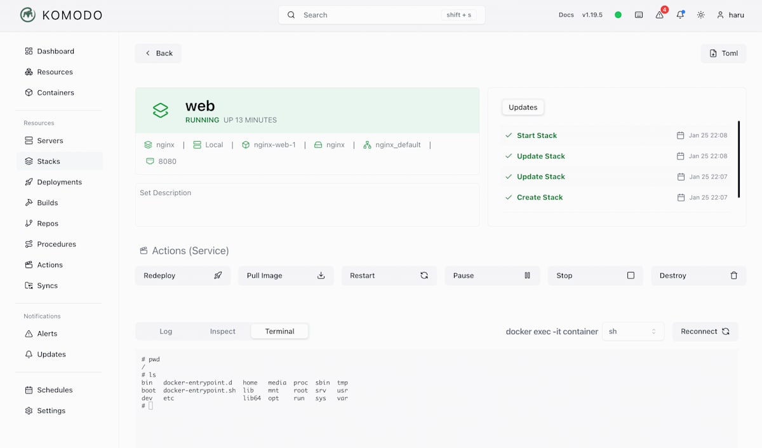Open Containers in sidebar

60,92
